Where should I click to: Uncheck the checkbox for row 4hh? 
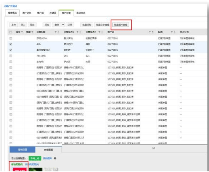click(11, 44)
